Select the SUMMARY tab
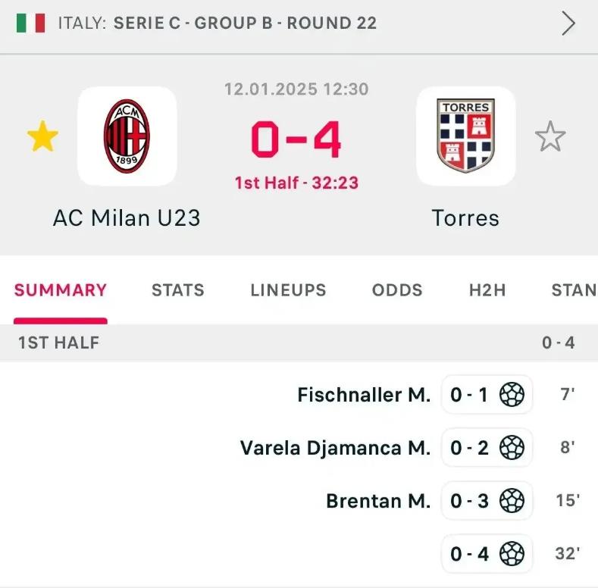Screen dimensions: 598x588 pyautogui.click(x=61, y=290)
